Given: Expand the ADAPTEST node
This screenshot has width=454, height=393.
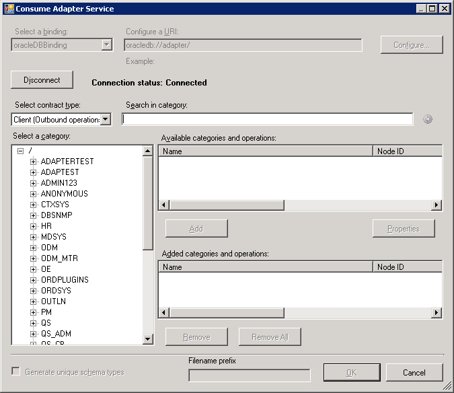Looking at the screenshot, I should (x=34, y=172).
